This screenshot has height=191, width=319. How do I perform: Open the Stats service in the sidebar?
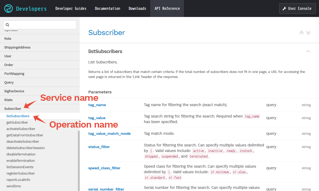pos(8,100)
